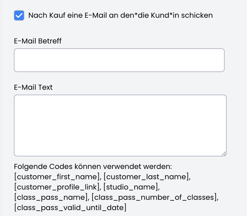Click the textarea resize handle corner
The height and width of the screenshot is (216, 247).
coord(224,153)
